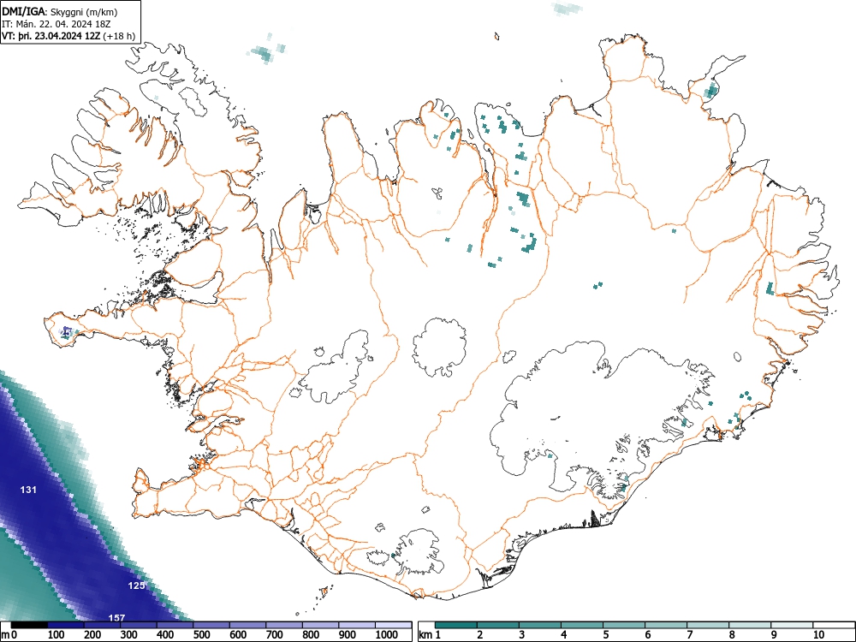This screenshot has width=856, height=642.
Task: Click the dark blue 100–200 m legend segment
Action: pyautogui.click(x=66, y=625)
